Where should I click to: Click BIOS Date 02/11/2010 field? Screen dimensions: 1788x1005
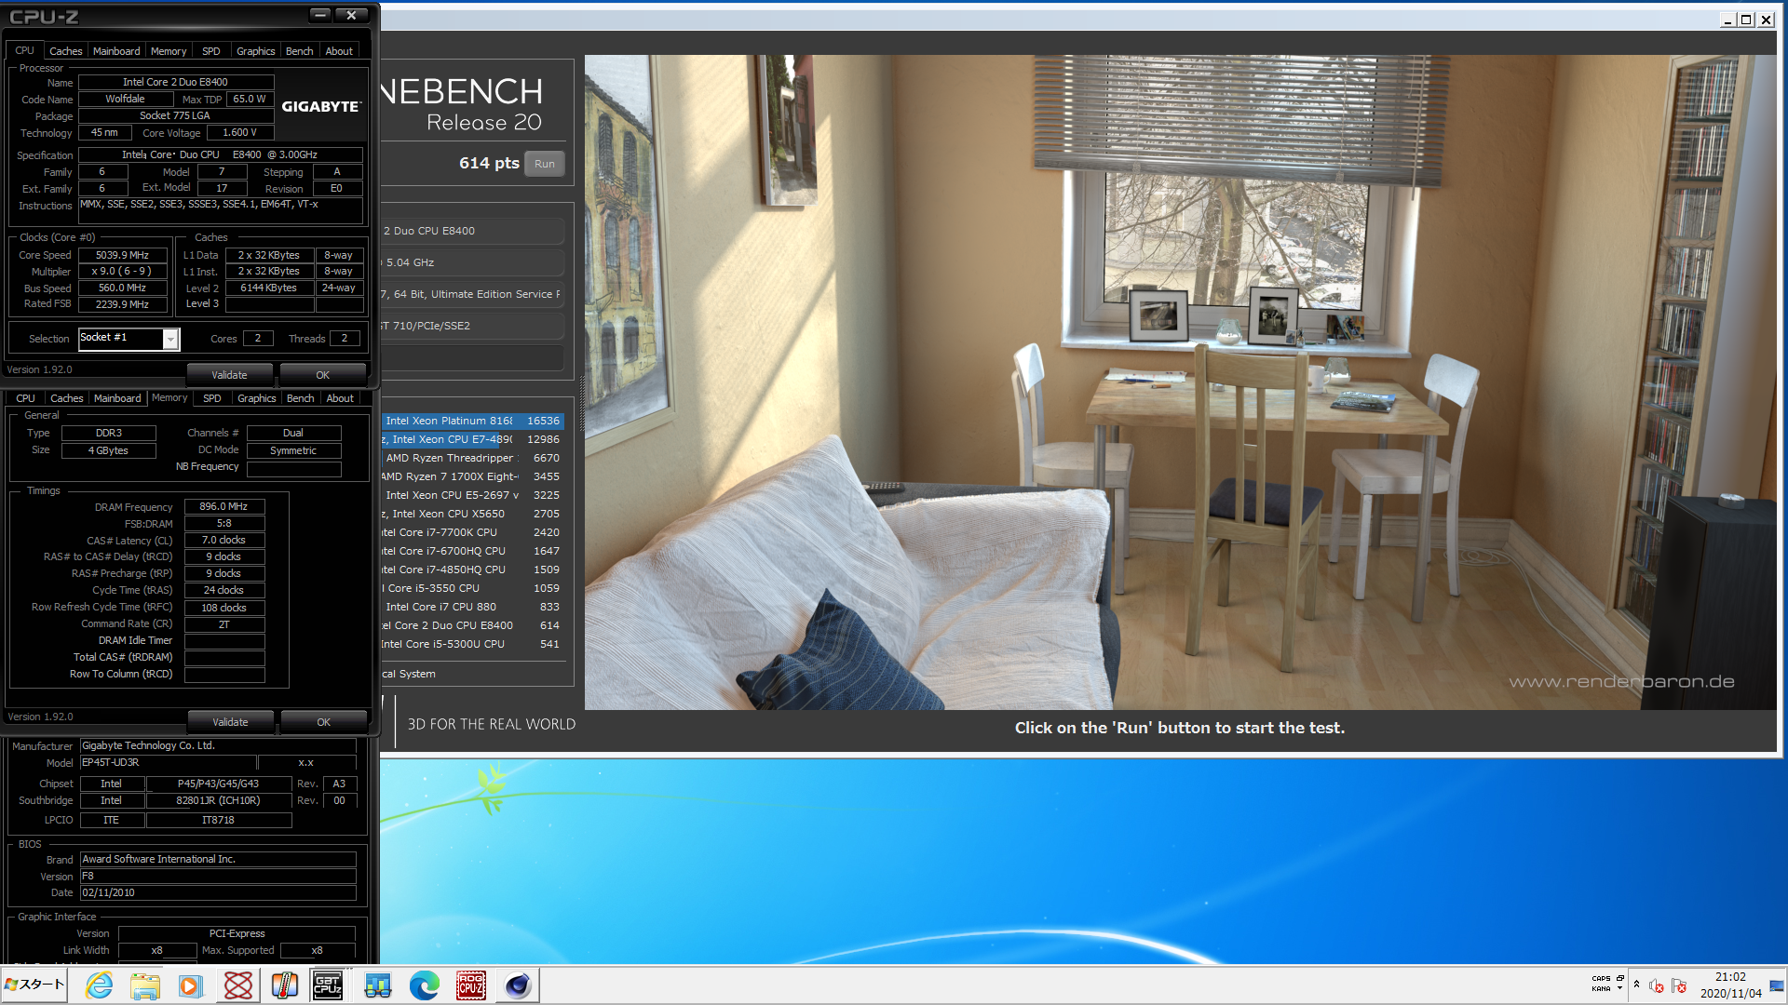pos(218,893)
